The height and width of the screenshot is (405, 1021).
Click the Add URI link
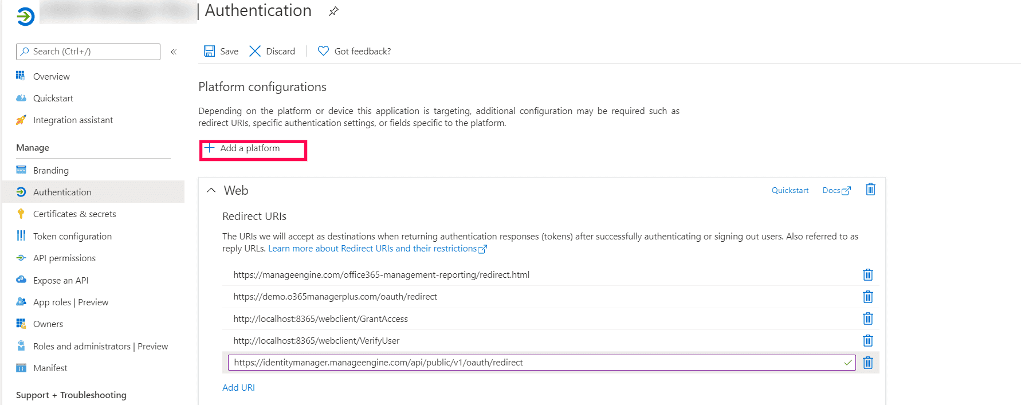pos(238,388)
